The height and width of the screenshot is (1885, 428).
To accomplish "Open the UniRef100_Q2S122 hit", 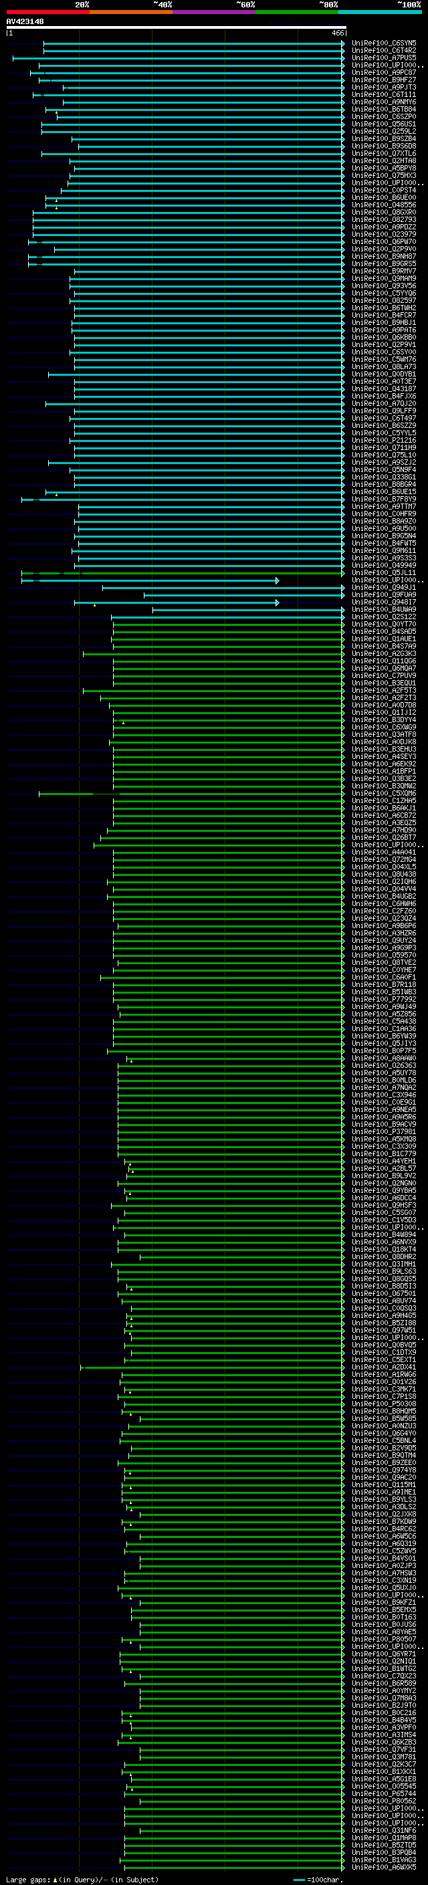I will pyautogui.click(x=384, y=617).
